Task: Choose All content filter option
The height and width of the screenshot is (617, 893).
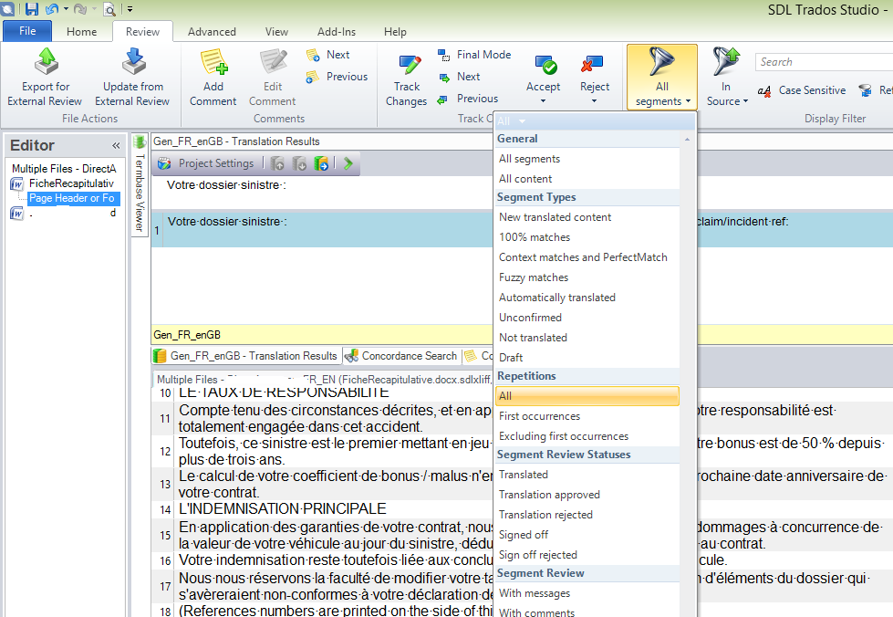Action: click(587, 179)
